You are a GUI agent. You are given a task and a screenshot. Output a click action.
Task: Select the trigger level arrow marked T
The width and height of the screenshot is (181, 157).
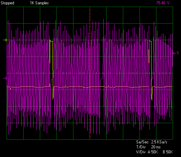tap(176, 53)
